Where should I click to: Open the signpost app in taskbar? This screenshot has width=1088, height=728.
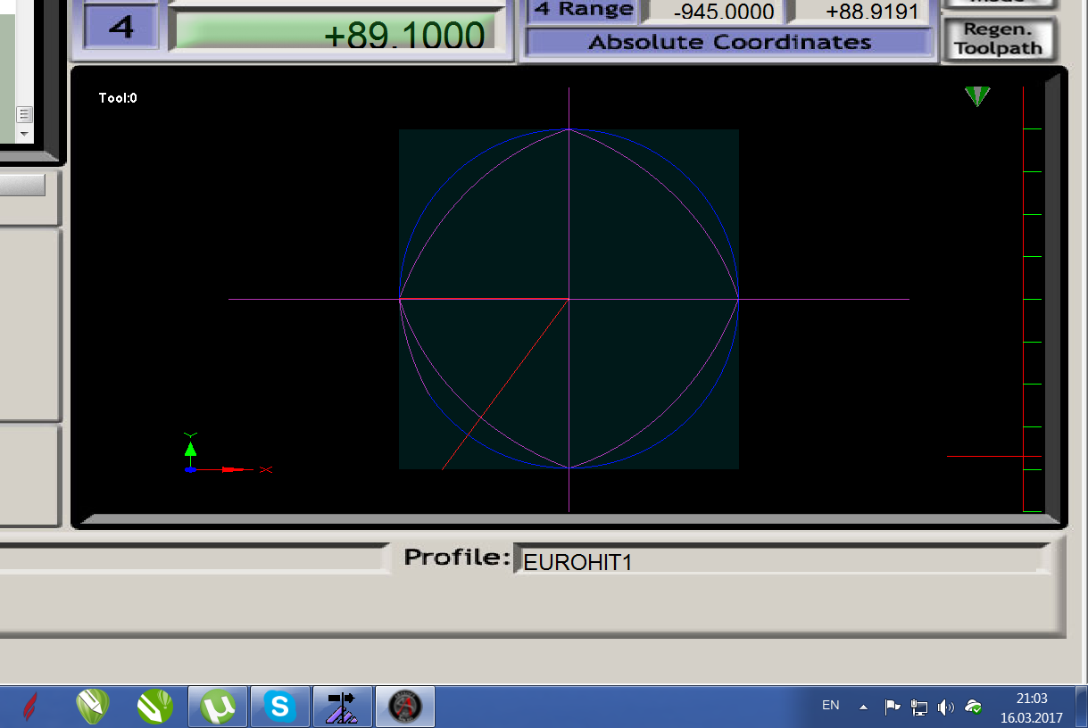[x=342, y=707]
